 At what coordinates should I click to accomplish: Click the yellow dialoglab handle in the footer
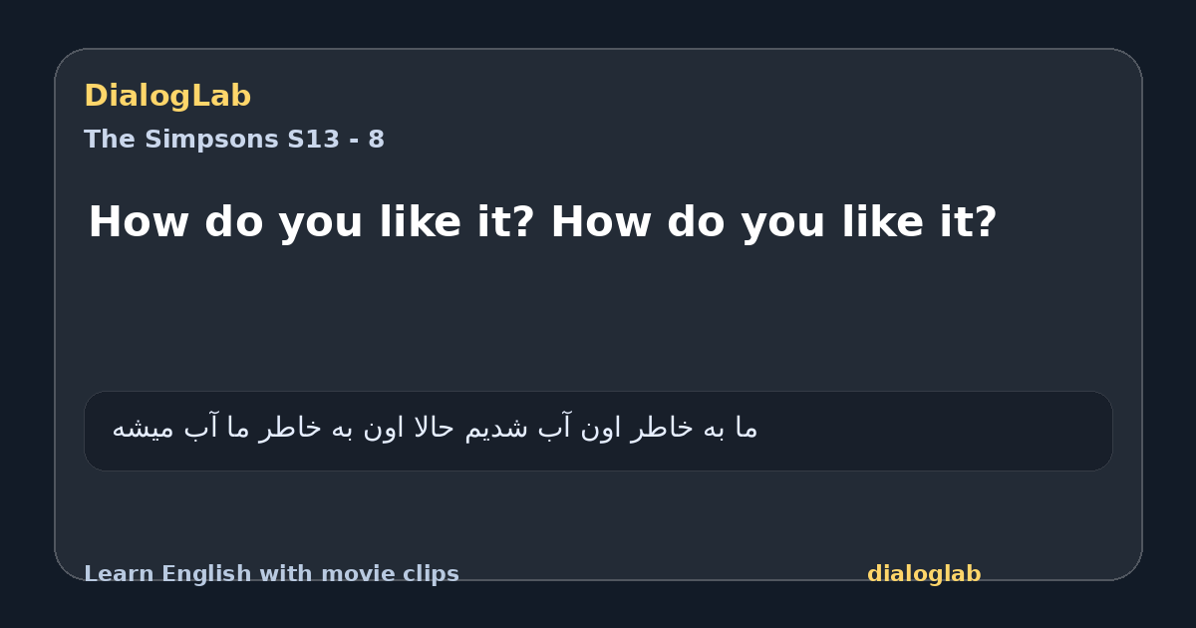[x=924, y=574]
